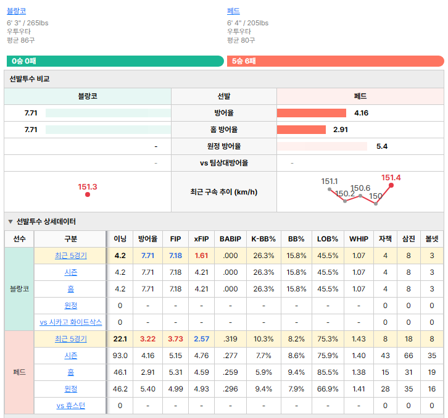
Task: Click the red 5승 6패 record bar
Action: click(x=336, y=61)
